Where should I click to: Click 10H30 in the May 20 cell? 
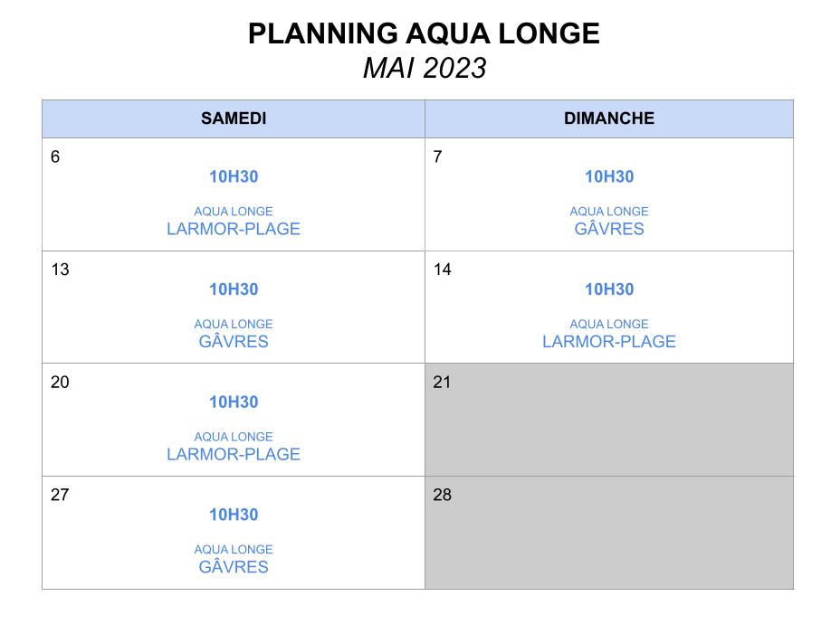click(234, 402)
